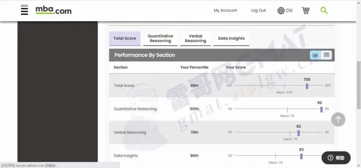Open the shopping cart
The height and width of the screenshot is (168, 361).
click(x=306, y=10)
